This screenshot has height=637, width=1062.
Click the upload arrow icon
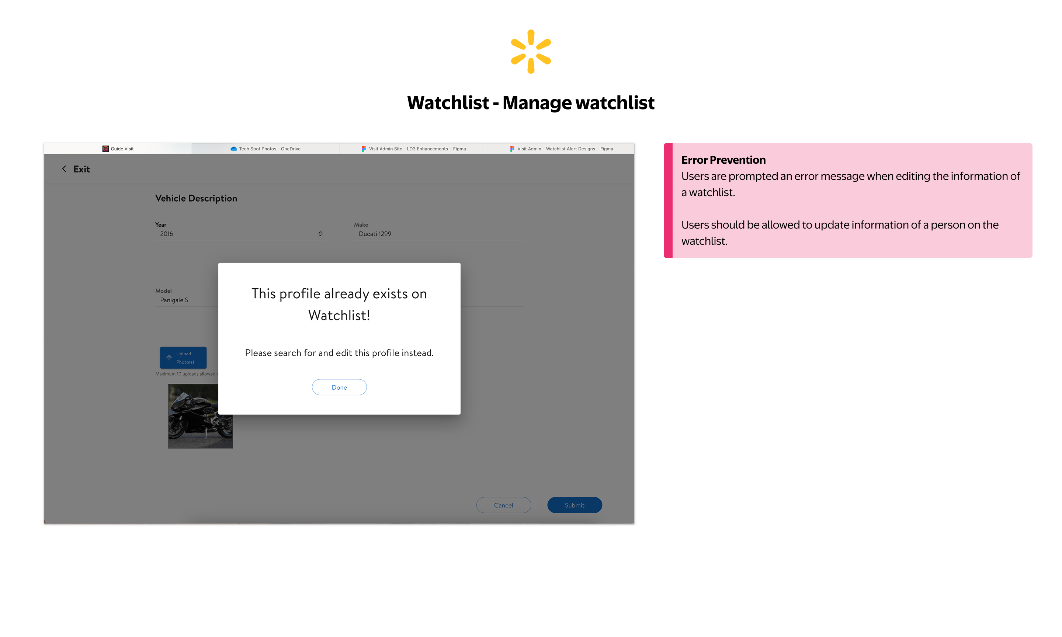(169, 358)
